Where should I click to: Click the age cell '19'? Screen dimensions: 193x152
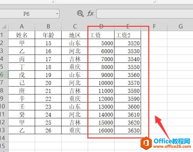click(48, 75)
